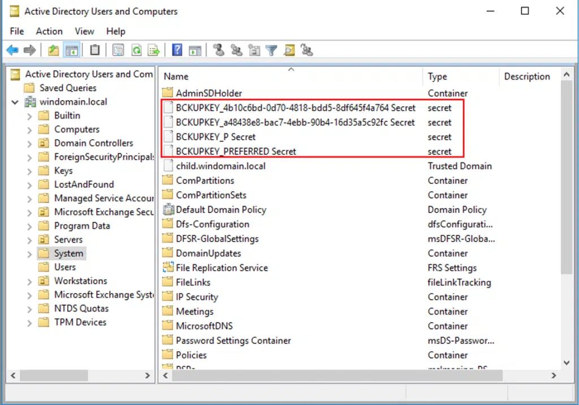Viewport: 579px width, 405px height.
Task: Create a new group via toolbar icon
Action: point(236,50)
